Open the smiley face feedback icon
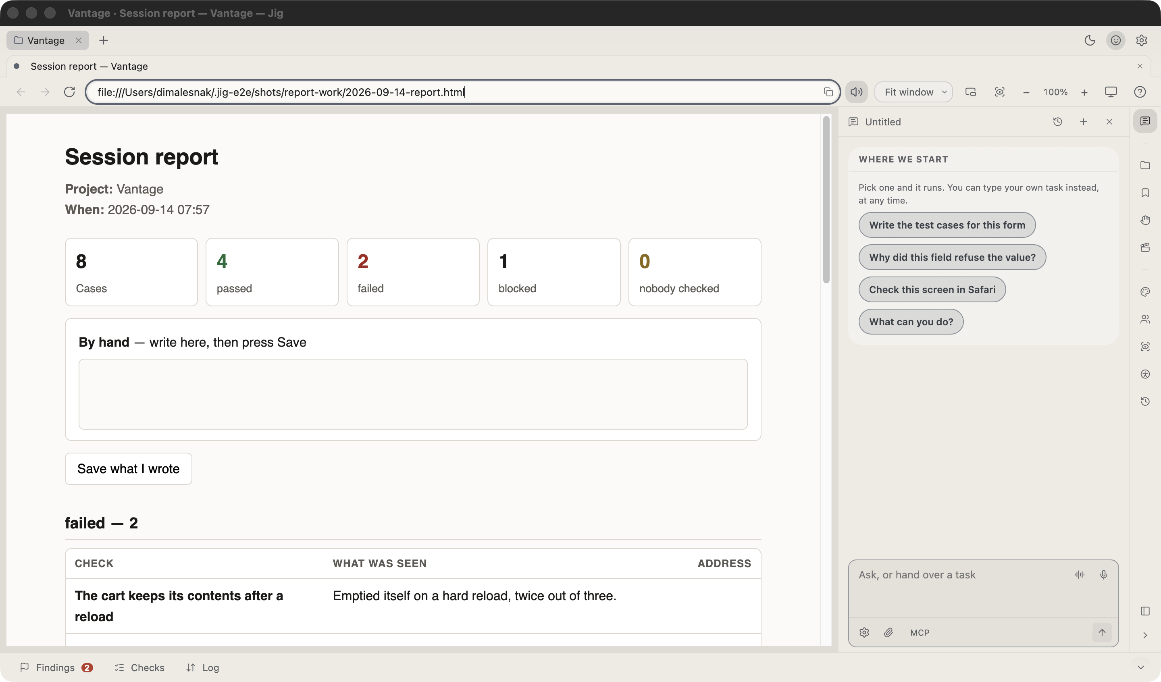 (x=1115, y=41)
